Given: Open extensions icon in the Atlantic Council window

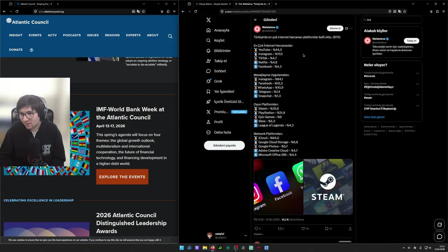Looking at the screenshot, I should tap(168, 11).
